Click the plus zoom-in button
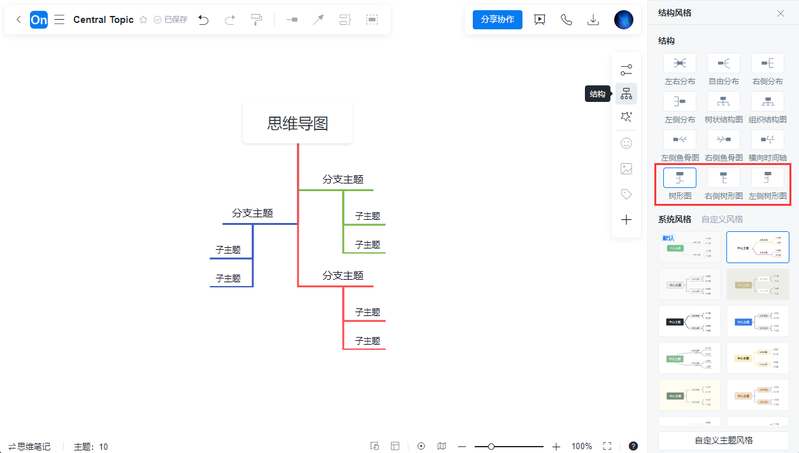Screen dimensions: 799x453 pos(556,447)
